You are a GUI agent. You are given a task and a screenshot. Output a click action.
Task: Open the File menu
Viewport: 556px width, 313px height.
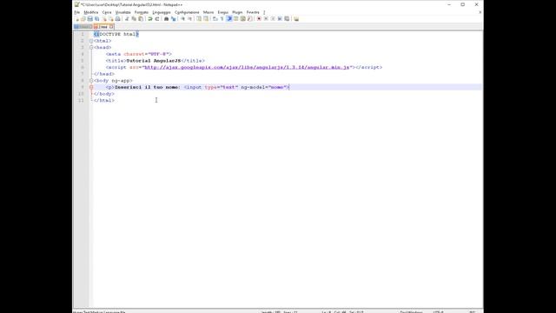click(x=77, y=12)
